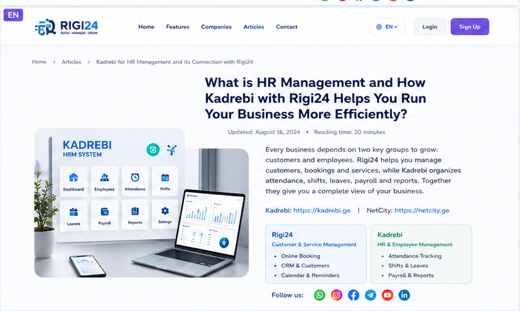
Task: Open the Telegram follow icon
Action: [x=371, y=295]
